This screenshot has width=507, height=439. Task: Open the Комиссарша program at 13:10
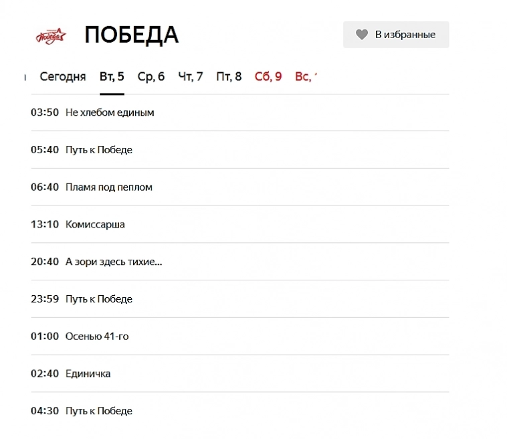pos(95,225)
